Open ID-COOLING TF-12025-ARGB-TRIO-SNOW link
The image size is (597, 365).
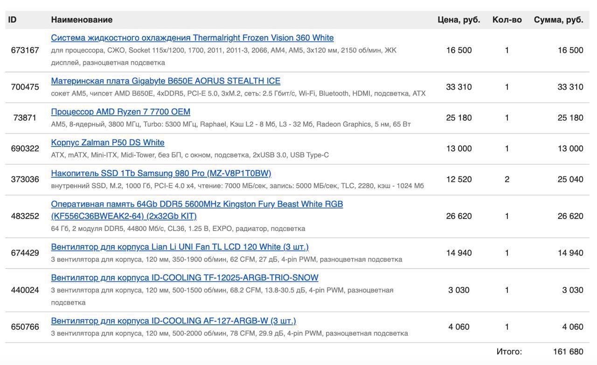[x=185, y=278]
